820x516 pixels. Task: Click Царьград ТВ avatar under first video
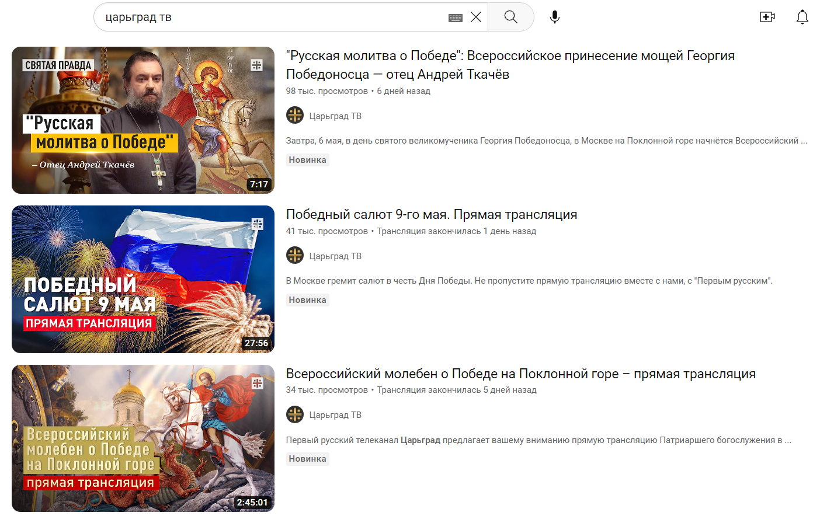(295, 115)
